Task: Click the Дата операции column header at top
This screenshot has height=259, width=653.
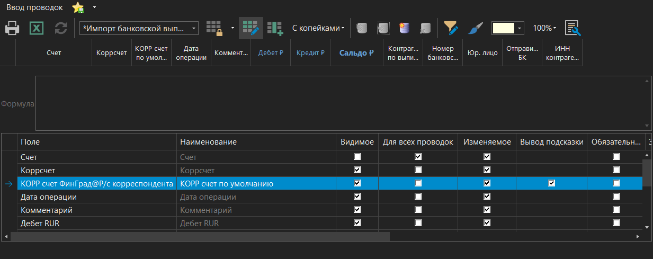Action: click(191, 53)
